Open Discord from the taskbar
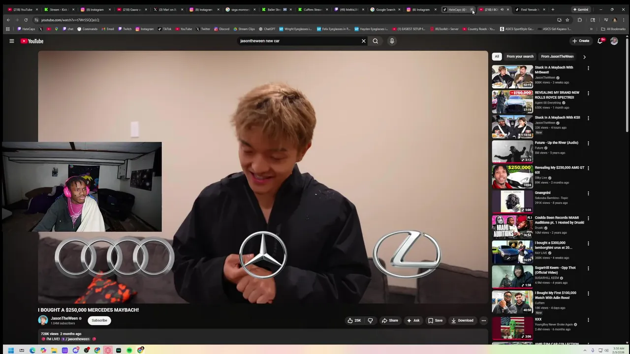The width and height of the screenshot is (630, 354). [x=75, y=350]
